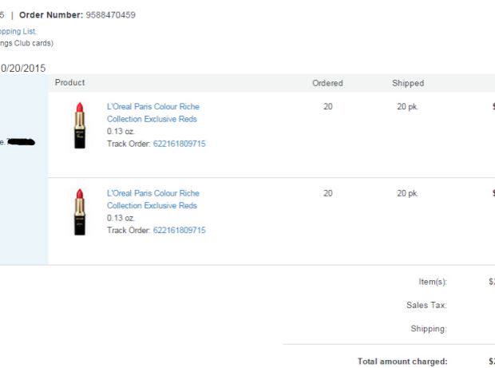Open the first product's tracking number 622161809715
Image resolution: width=495 pixels, height=368 pixels.
tap(179, 144)
